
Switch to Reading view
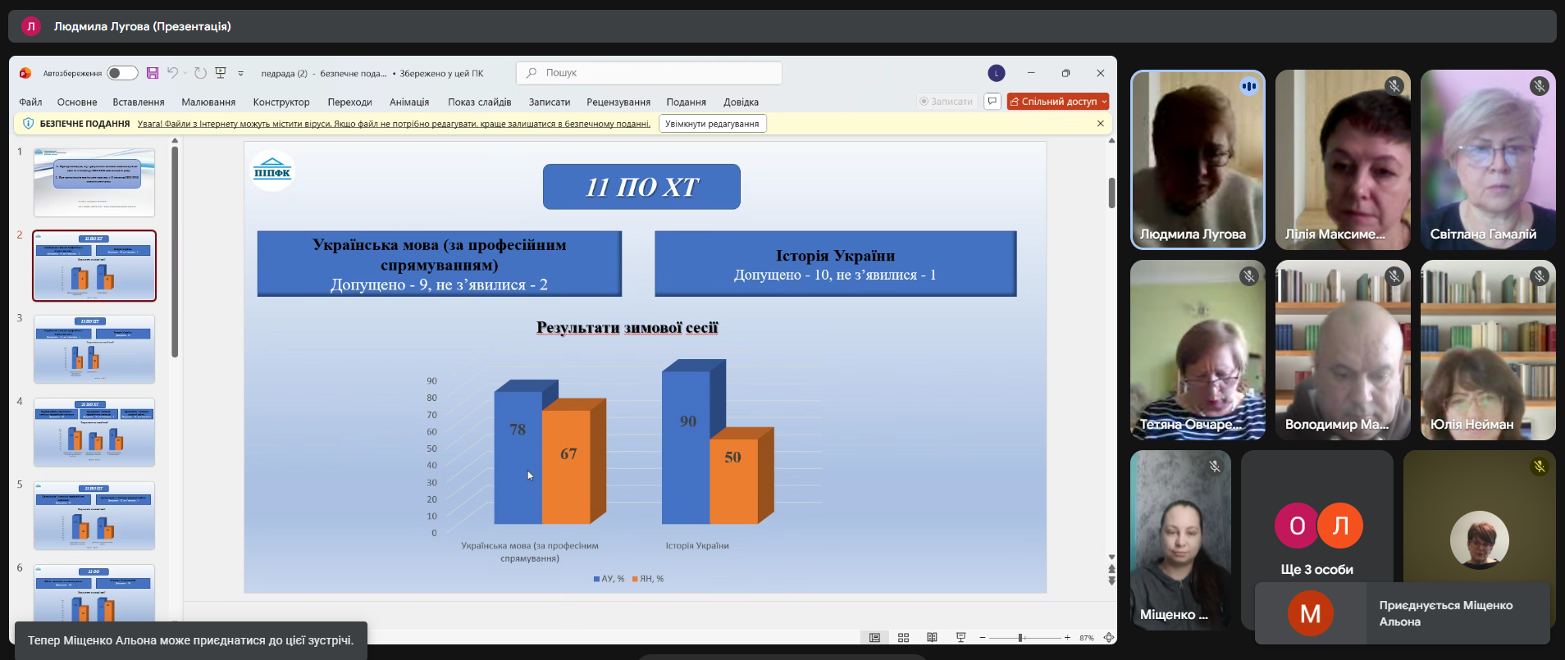click(x=932, y=638)
